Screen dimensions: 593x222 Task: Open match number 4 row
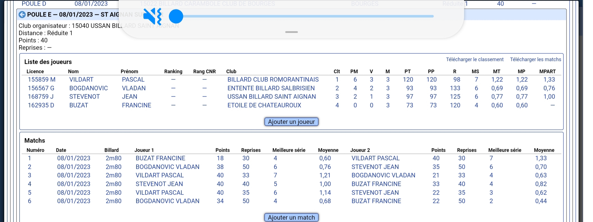pyautogui.click(x=291, y=184)
